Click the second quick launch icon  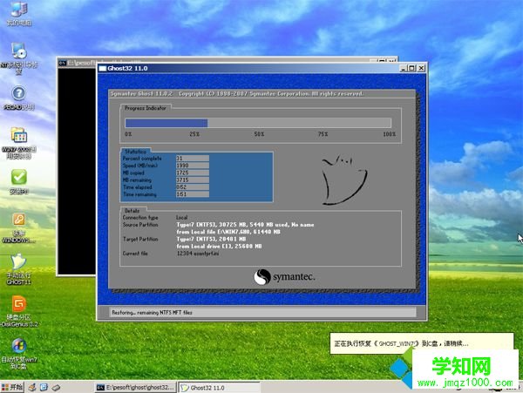point(44,387)
